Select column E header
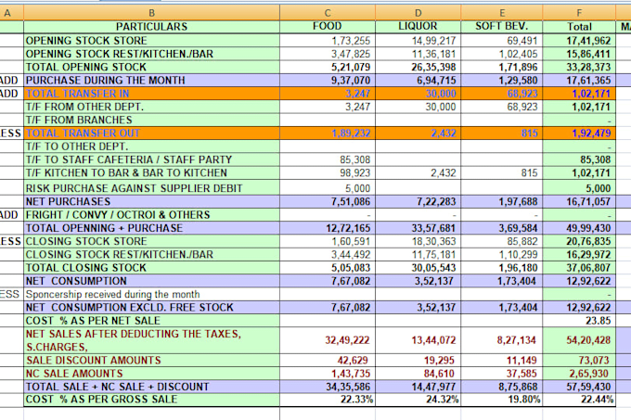The height and width of the screenshot is (420, 631). (502, 13)
